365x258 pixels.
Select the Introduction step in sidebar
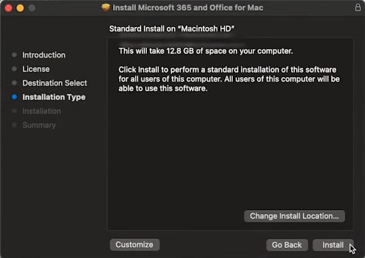coord(44,55)
